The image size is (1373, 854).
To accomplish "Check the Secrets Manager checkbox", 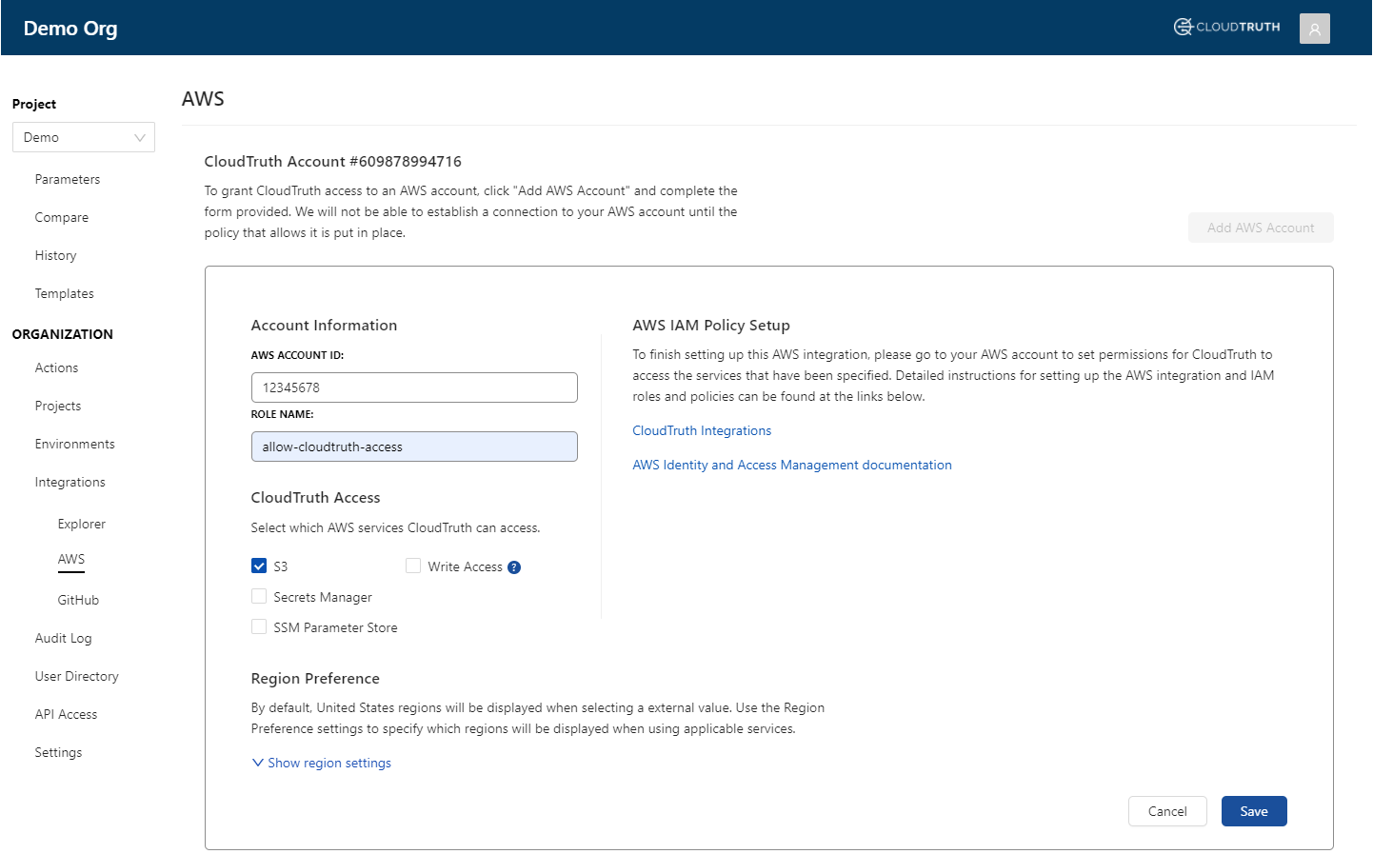I will (259, 596).
